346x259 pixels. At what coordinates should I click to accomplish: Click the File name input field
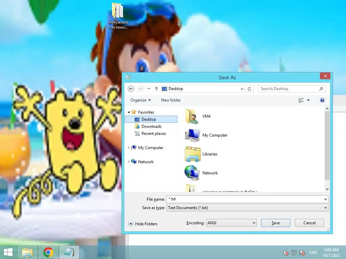pos(245,199)
